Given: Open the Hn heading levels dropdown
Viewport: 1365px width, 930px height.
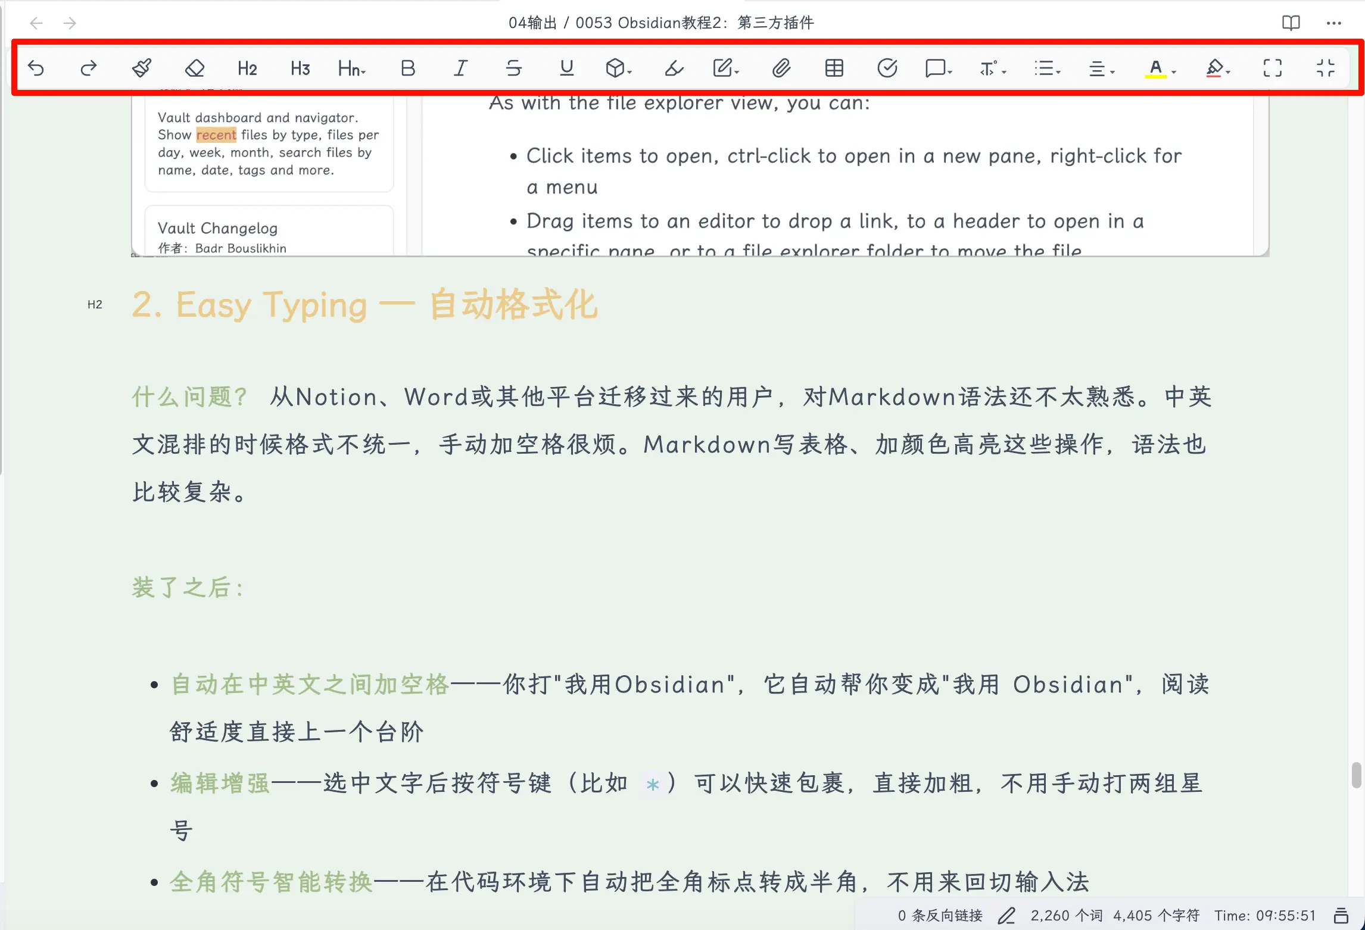Looking at the screenshot, I should click(352, 68).
